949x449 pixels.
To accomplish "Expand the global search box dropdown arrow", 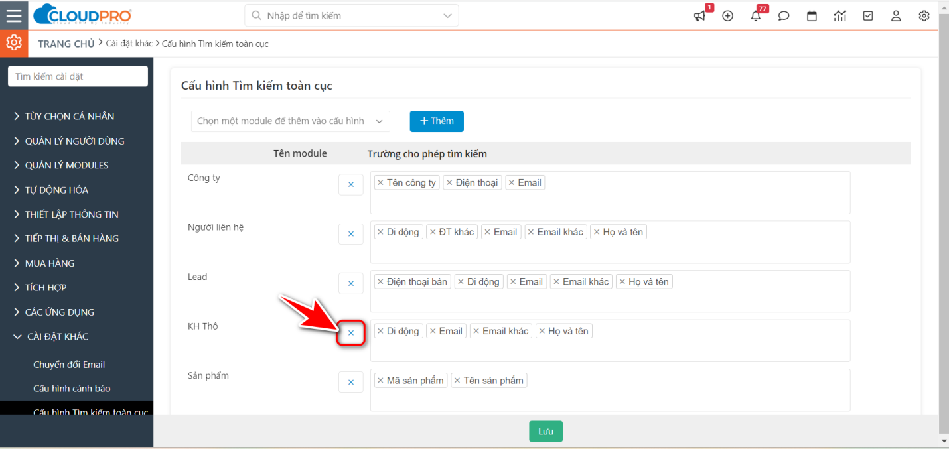I will [x=447, y=15].
